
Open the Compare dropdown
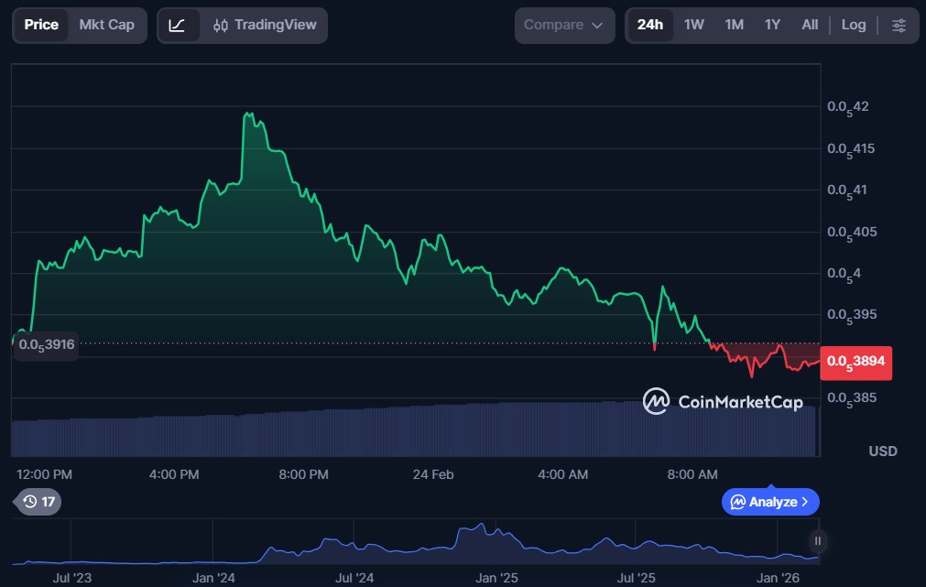[563, 26]
